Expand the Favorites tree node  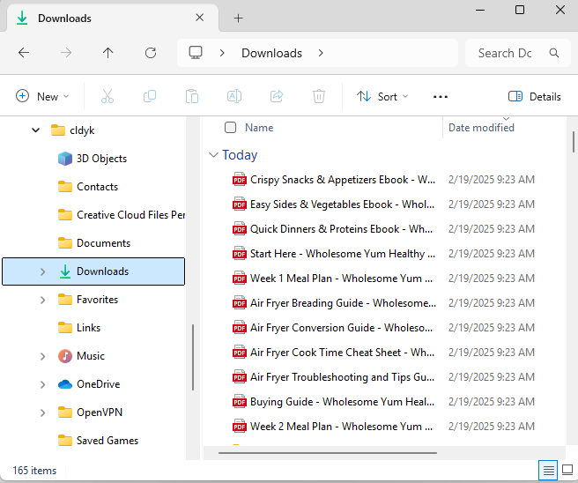pyautogui.click(x=43, y=300)
